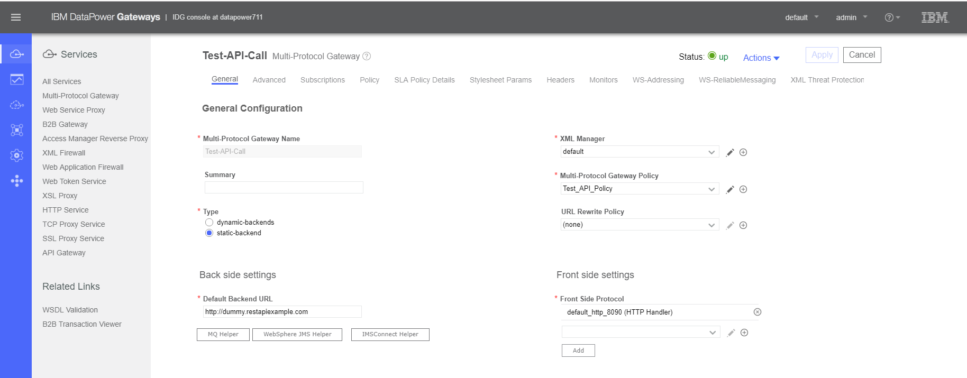The width and height of the screenshot is (967, 378).
Task: Open B2B Transaction Viewer link
Action: pos(82,324)
